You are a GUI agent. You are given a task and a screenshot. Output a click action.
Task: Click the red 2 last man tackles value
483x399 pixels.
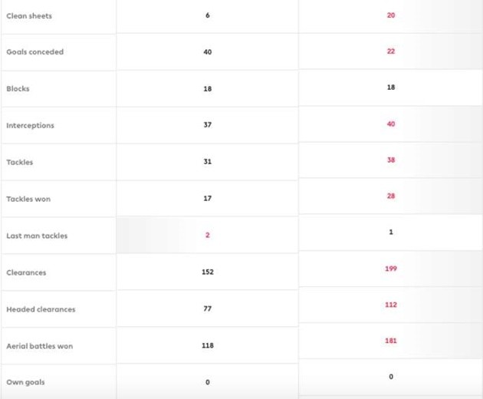click(x=208, y=236)
